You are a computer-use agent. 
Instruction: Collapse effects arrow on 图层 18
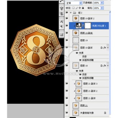tap(108, 66)
